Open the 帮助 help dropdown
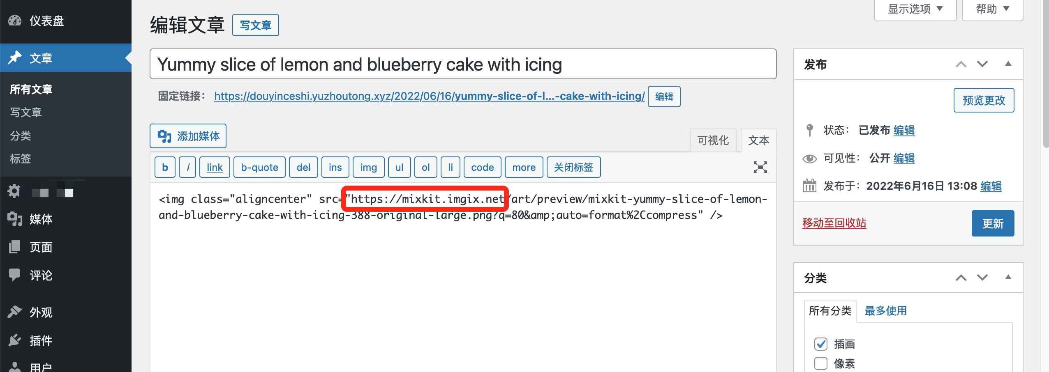The height and width of the screenshot is (372, 1049). (992, 9)
